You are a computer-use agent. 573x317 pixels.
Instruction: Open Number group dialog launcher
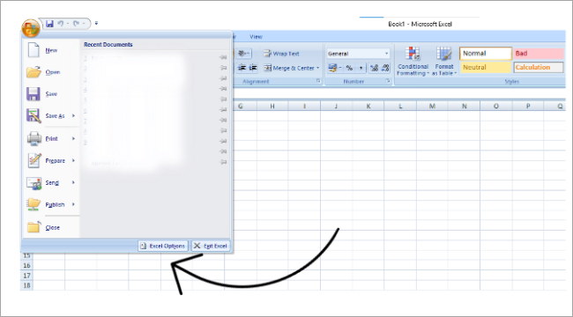pos(388,81)
